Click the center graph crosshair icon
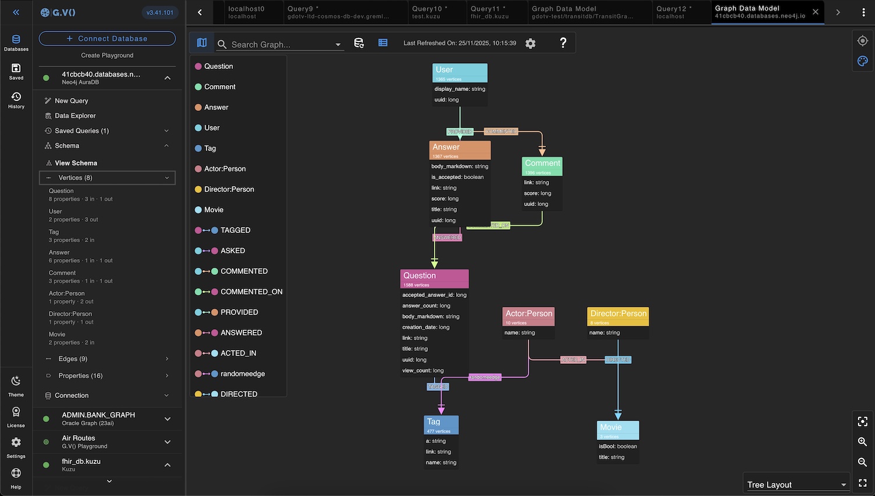 (862, 40)
